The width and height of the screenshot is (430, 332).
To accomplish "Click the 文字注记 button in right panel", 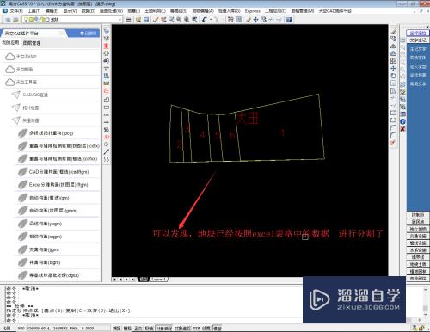I will (x=417, y=40).
